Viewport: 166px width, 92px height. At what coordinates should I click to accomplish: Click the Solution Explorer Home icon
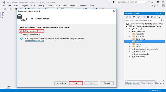pyautogui.click(x=134, y=17)
